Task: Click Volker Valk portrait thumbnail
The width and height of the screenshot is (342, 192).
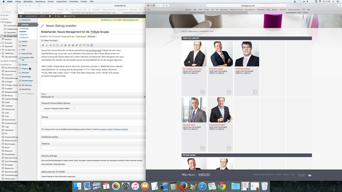Action: tap(194, 110)
